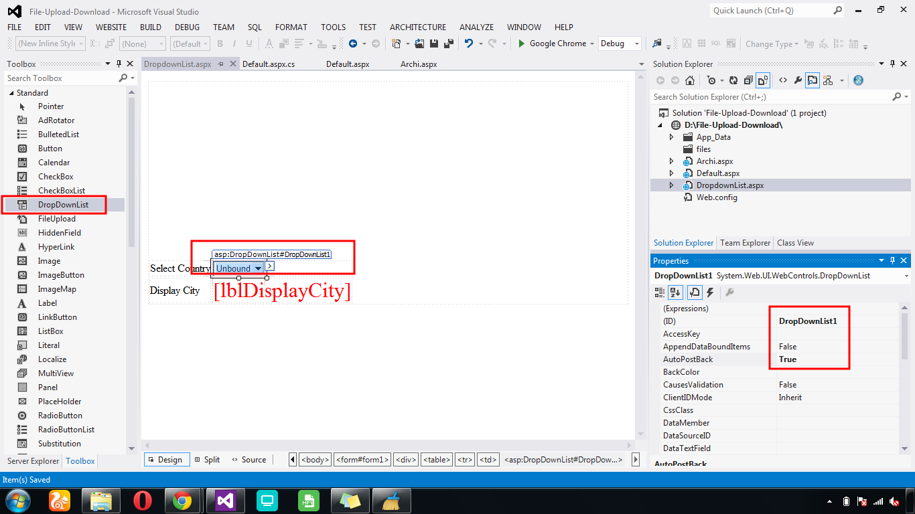Click the Categorized icon in Properties panel
The width and height of the screenshot is (915, 514).
[x=660, y=292]
